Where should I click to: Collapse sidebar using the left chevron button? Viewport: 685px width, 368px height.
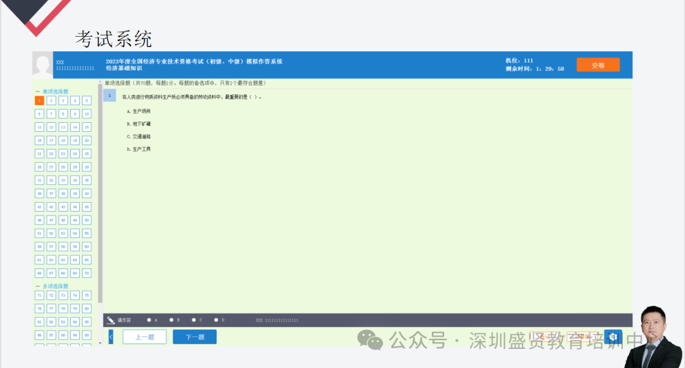tap(111, 337)
